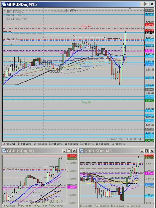Click the 1.60953 blue price tag on M15
The width and height of the screenshot is (156, 208).
tap(150, 14)
